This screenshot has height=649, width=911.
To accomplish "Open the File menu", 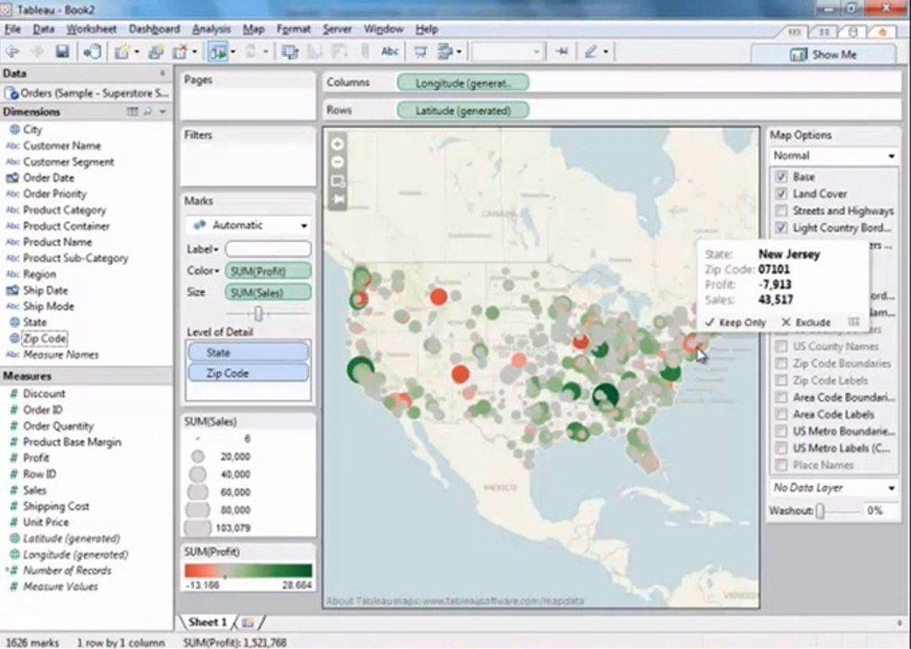I will tap(13, 29).
